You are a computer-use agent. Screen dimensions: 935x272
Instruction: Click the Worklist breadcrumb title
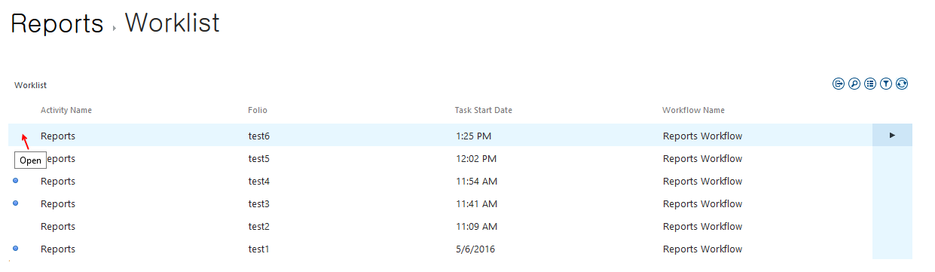point(172,23)
